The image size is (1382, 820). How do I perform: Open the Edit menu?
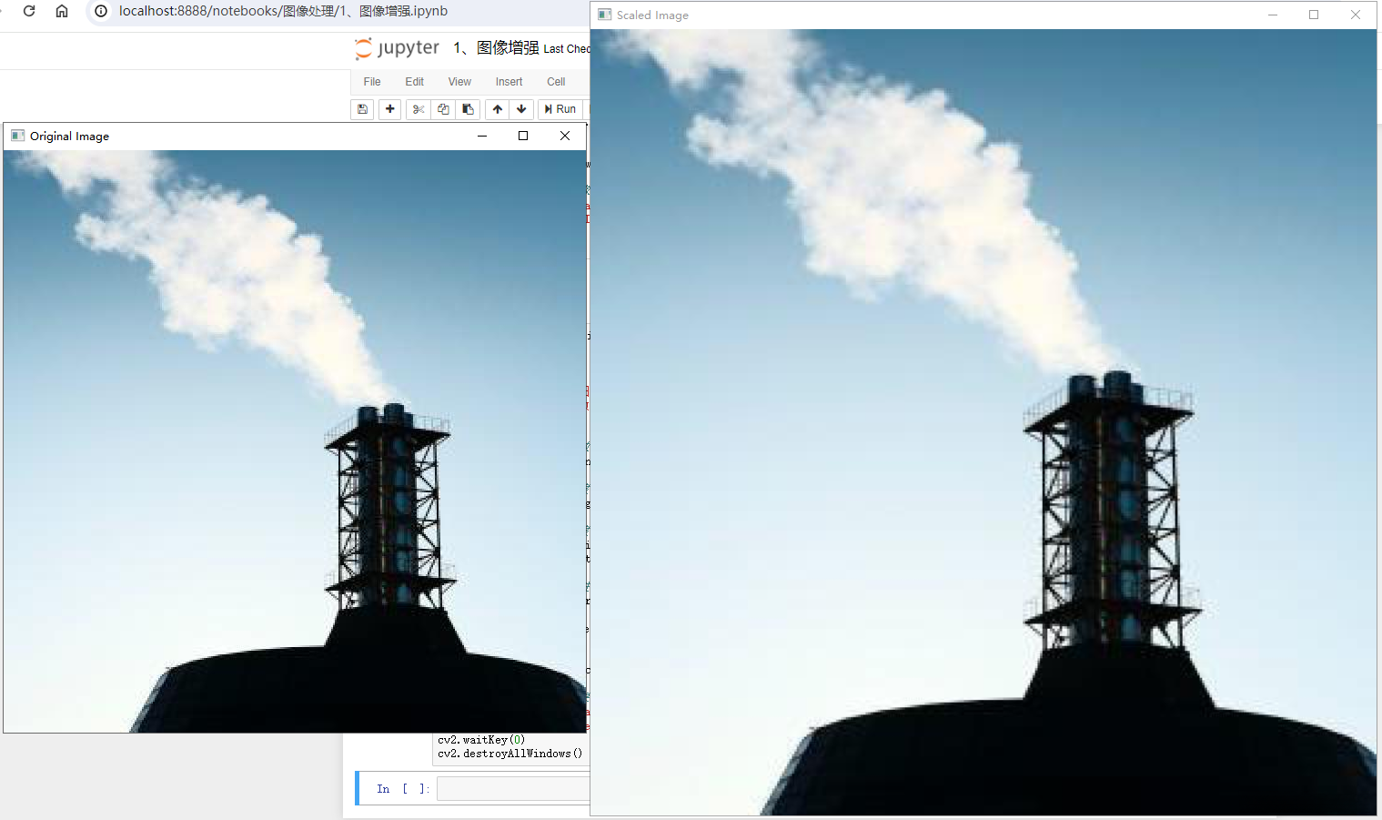tap(415, 82)
